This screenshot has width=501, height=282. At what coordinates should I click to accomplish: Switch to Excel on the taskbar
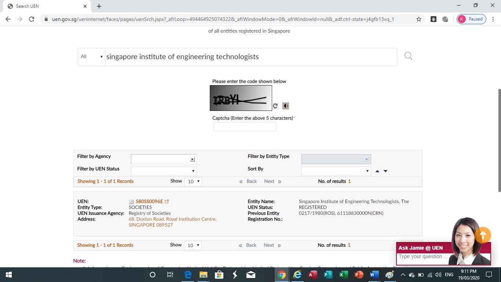[343, 275]
